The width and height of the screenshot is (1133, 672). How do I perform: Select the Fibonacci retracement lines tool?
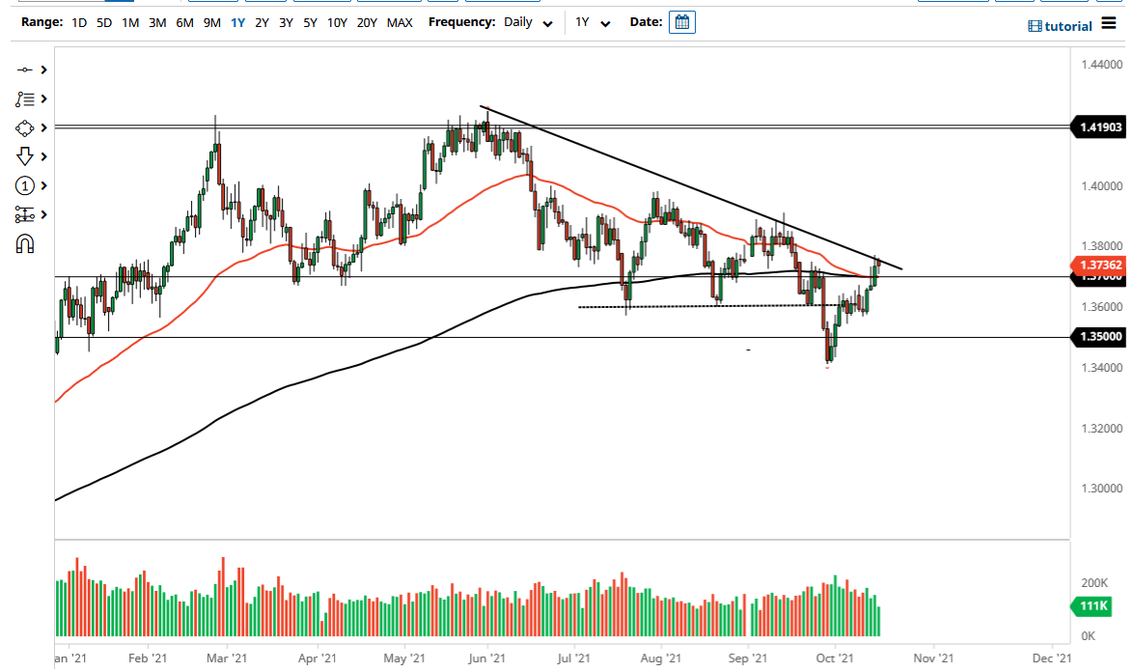click(x=25, y=98)
